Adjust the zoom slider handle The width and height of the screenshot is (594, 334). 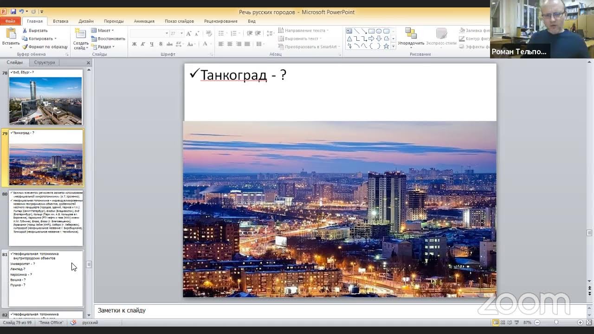click(x=556, y=322)
